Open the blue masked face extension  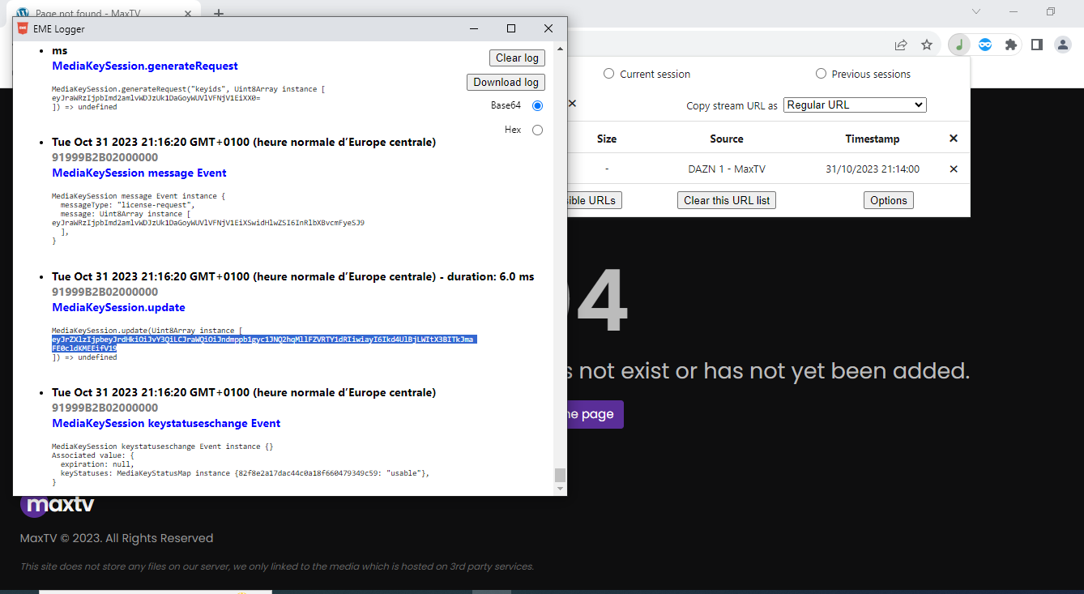point(985,45)
